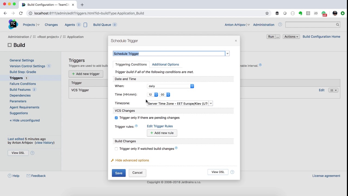Reload the page with browser refresh icon

tap(21, 13)
